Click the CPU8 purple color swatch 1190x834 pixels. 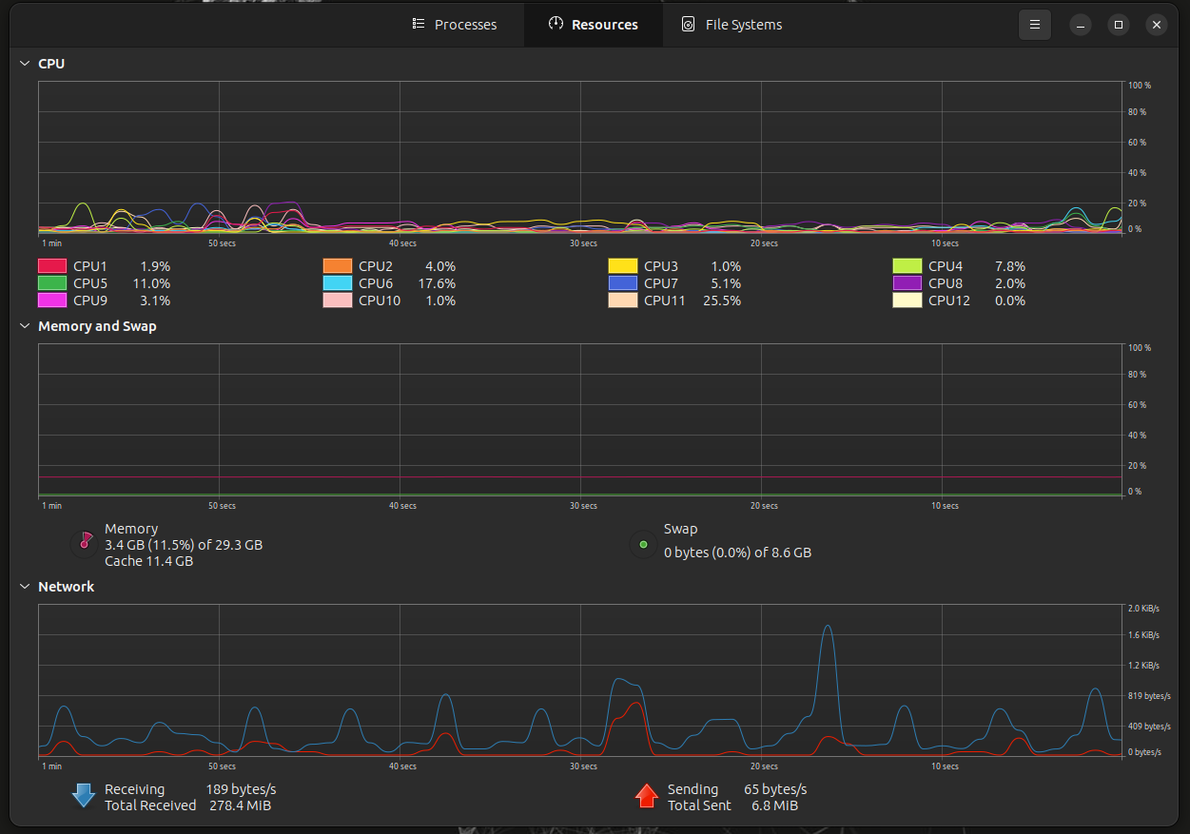pyautogui.click(x=907, y=283)
